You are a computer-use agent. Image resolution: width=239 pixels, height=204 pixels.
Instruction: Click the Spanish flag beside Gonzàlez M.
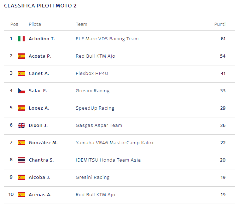coord(22,143)
